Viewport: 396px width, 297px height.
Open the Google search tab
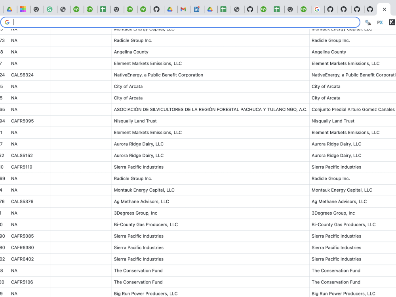click(317, 10)
